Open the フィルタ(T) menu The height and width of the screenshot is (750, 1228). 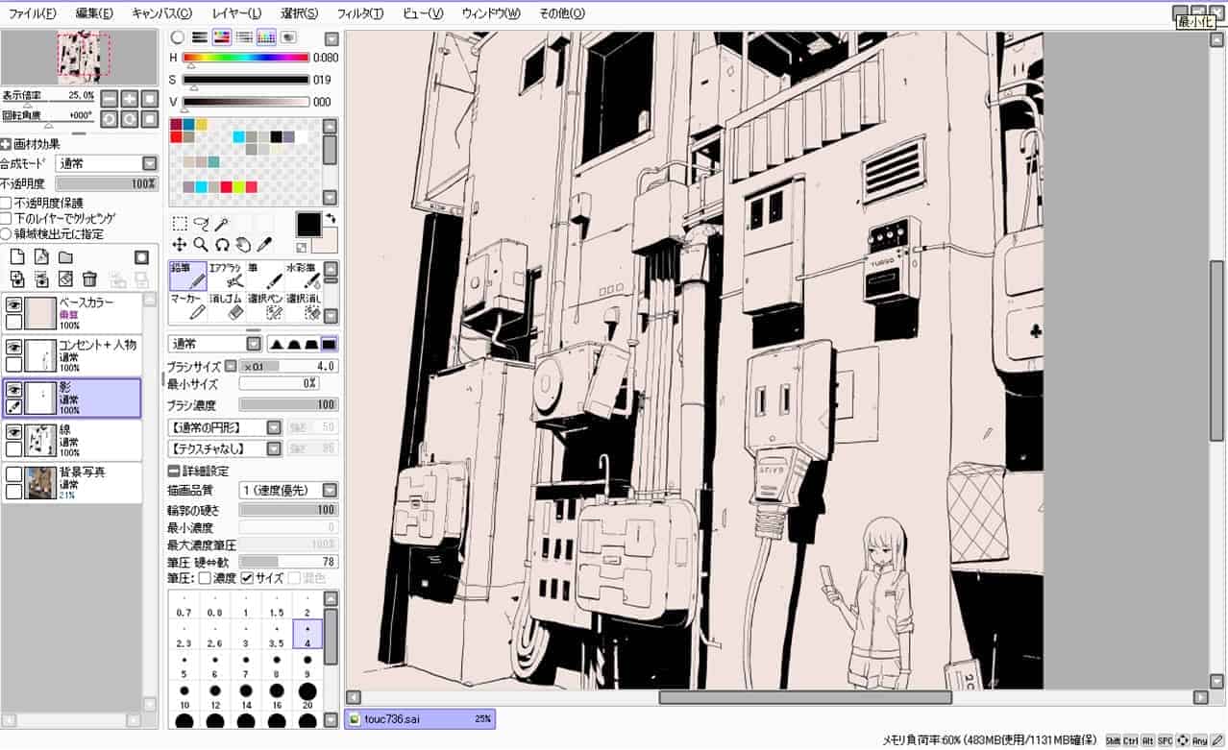tap(360, 13)
